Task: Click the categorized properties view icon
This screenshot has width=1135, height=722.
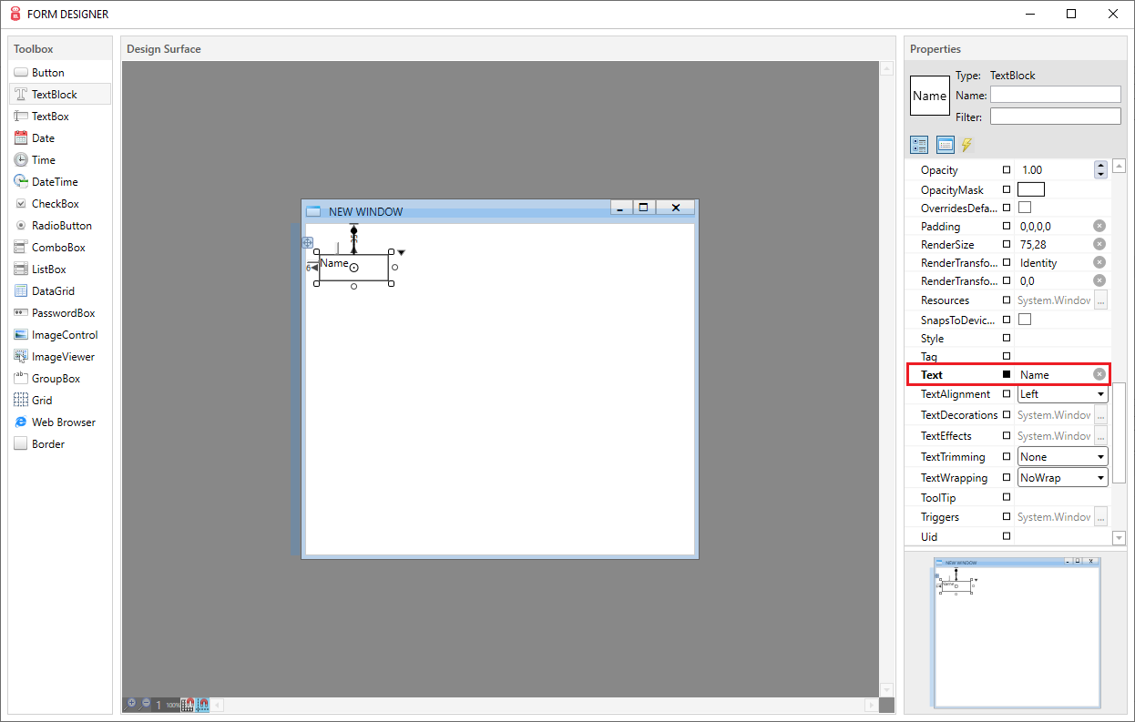Action: pyautogui.click(x=919, y=144)
